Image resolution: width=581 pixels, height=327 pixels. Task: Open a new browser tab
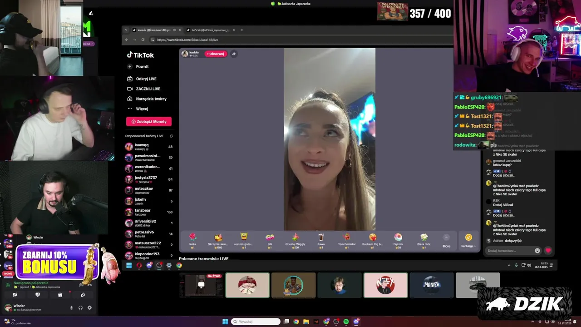coord(242,30)
